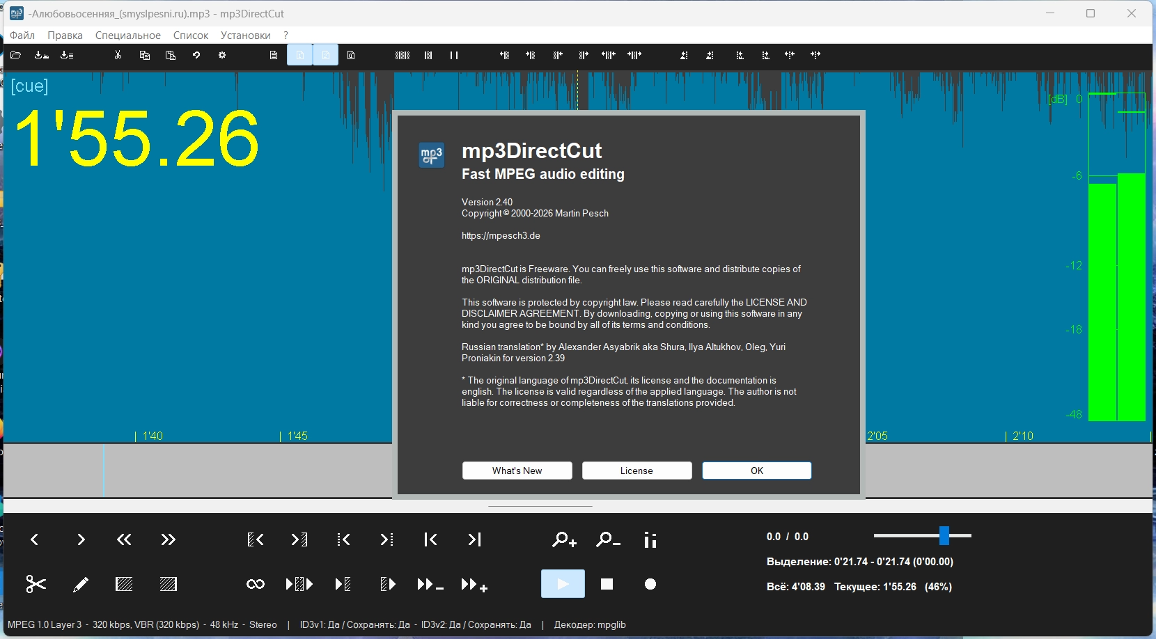Click the left hatched rectangle icon next to pencil
The height and width of the screenshot is (639, 1156).
pos(124,584)
